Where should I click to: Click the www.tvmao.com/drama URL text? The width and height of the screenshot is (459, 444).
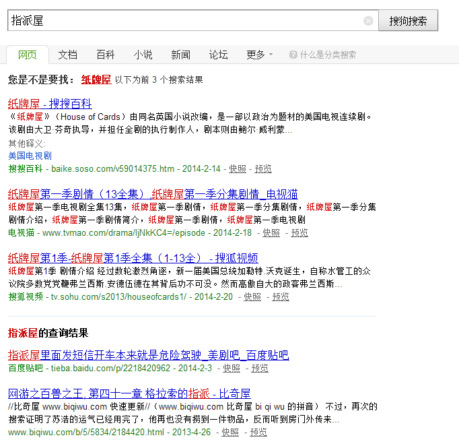click(x=124, y=233)
